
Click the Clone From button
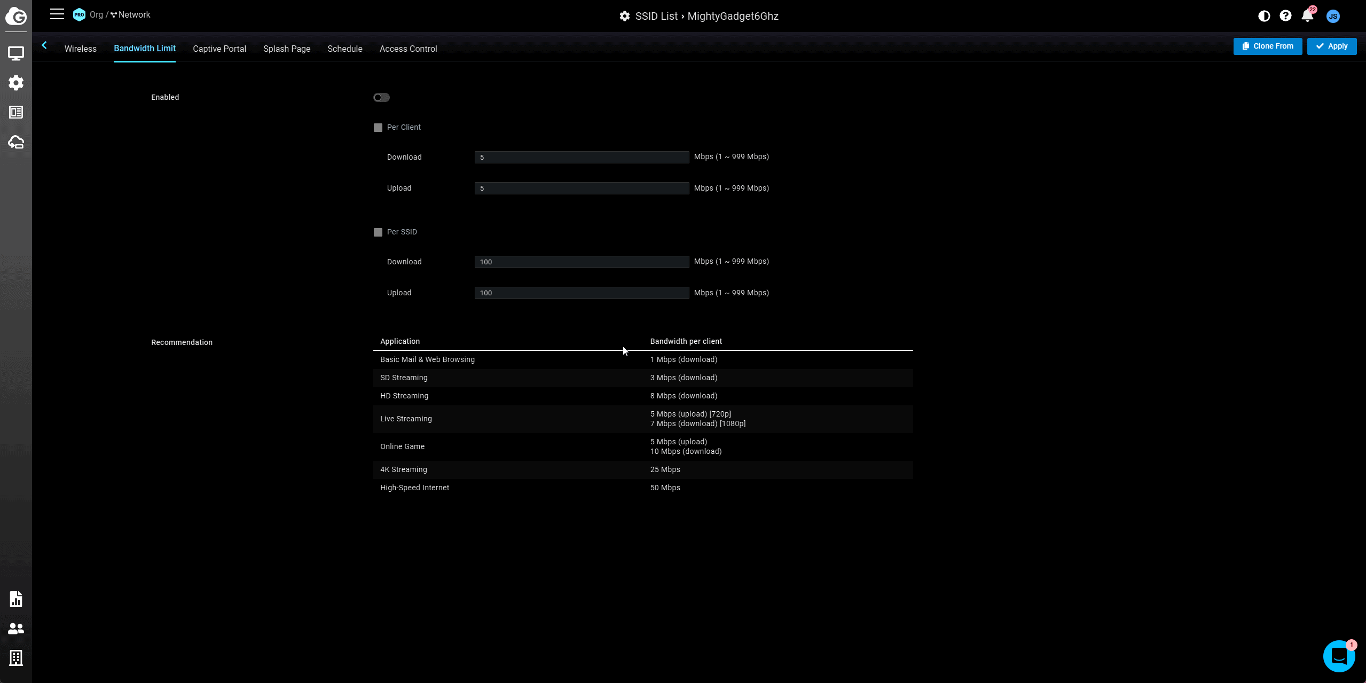coord(1267,46)
